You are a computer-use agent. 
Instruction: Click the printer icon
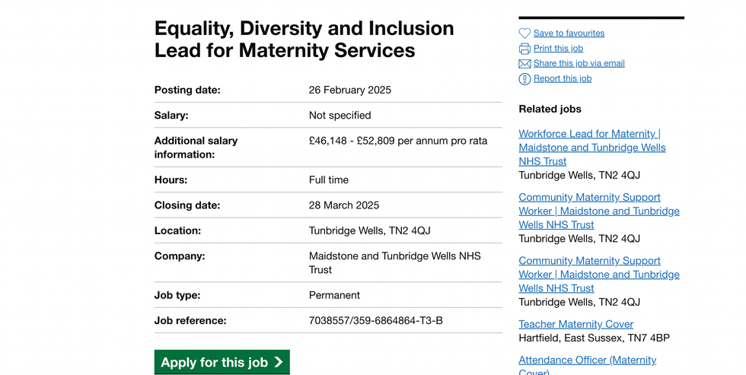tap(524, 49)
